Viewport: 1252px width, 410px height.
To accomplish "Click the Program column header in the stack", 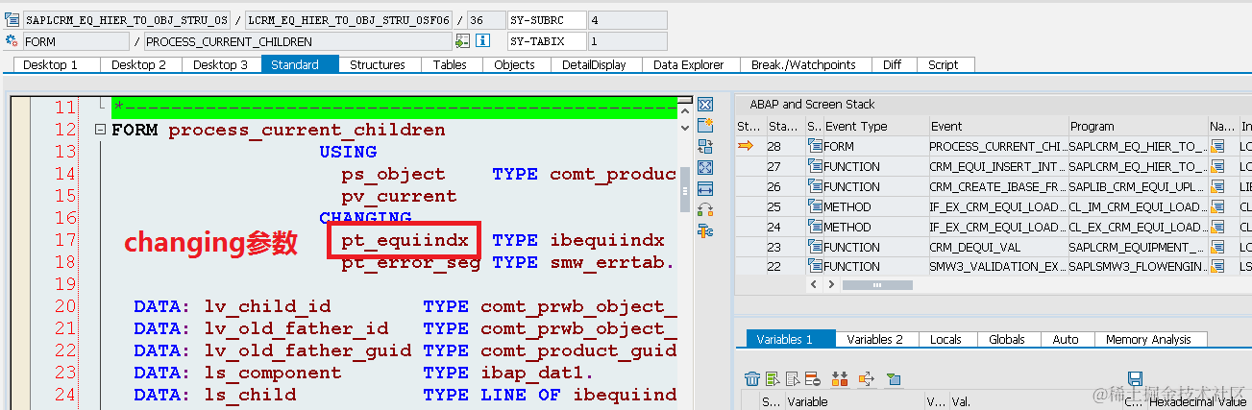I will [x=1138, y=126].
